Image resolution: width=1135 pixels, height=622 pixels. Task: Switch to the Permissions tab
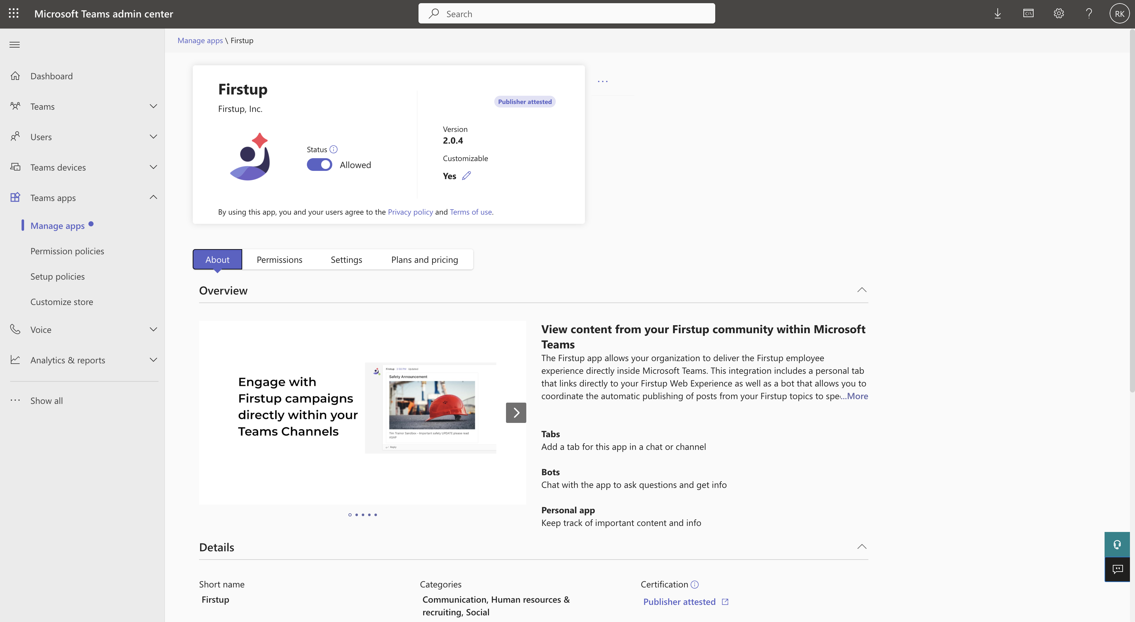[279, 259]
